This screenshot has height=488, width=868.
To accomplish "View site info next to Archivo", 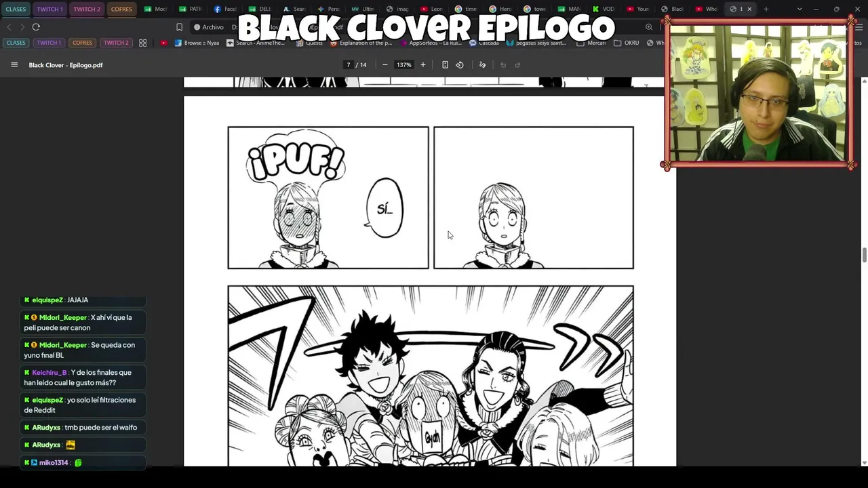I will click(197, 27).
